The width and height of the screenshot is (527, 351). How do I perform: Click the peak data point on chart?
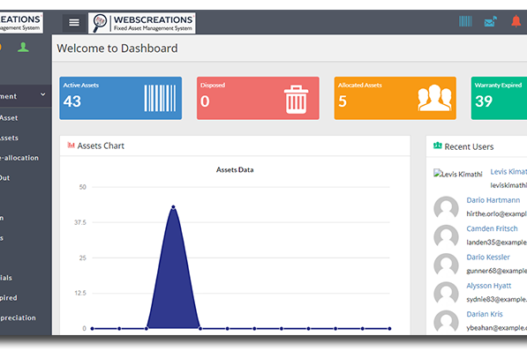click(x=173, y=207)
